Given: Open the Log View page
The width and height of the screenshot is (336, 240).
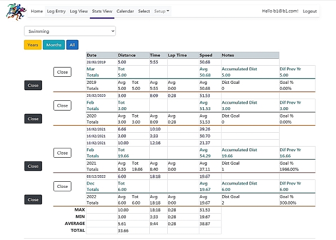Looking at the screenshot, I should coord(79,11).
